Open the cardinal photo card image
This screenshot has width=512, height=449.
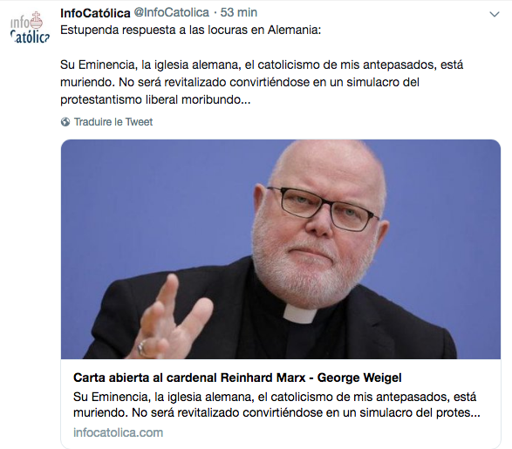281,249
